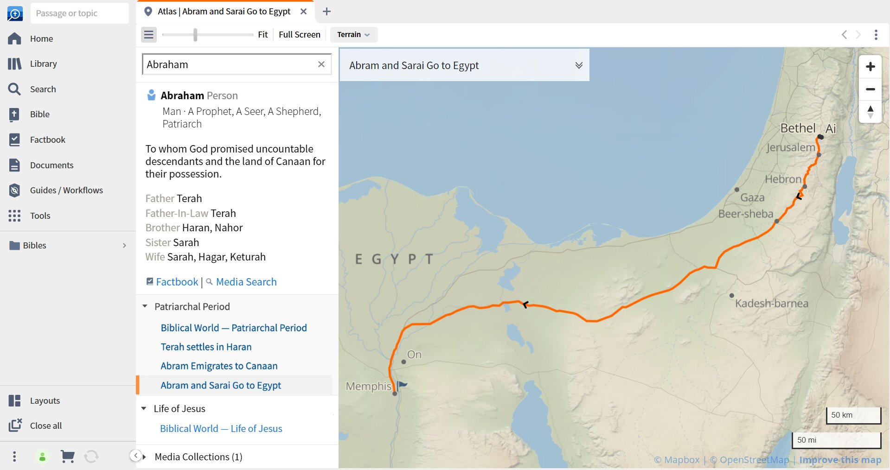The image size is (890, 470).
Task: Expand the Abram and Sarai Go to Egypt overlay chevron
Action: [578, 65]
